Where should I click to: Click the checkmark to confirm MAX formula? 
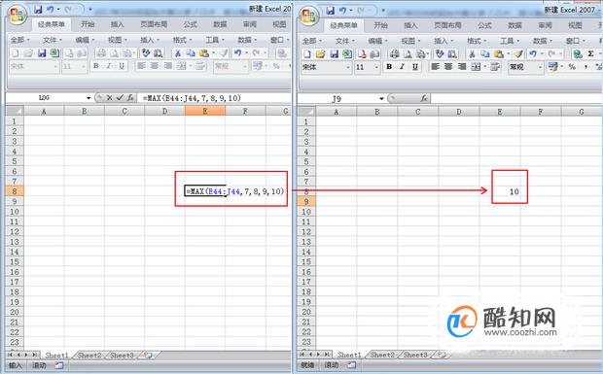pyautogui.click(x=120, y=98)
